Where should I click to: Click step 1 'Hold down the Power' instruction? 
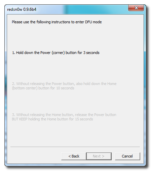click(56, 53)
